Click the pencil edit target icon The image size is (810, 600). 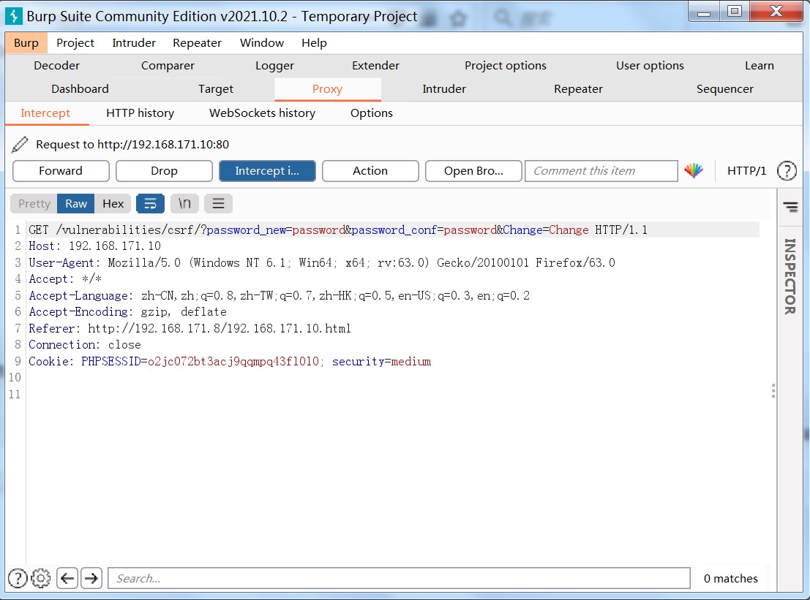(x=20, y=145)
